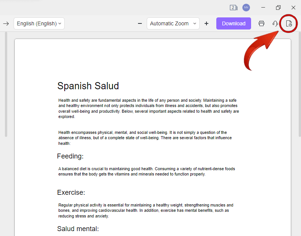Click the paragraph starting Health encompasses physical
301x236 pixels.
coord(145,138)
